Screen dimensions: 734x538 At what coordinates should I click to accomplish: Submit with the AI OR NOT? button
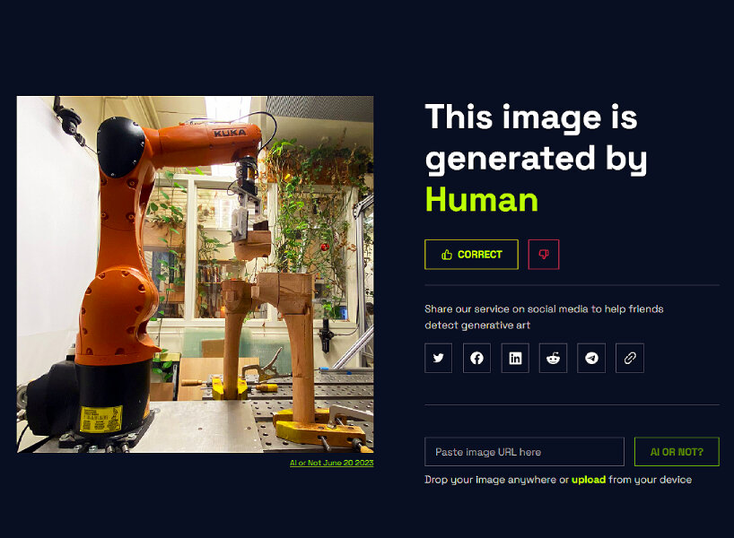[x=677, y=452]
